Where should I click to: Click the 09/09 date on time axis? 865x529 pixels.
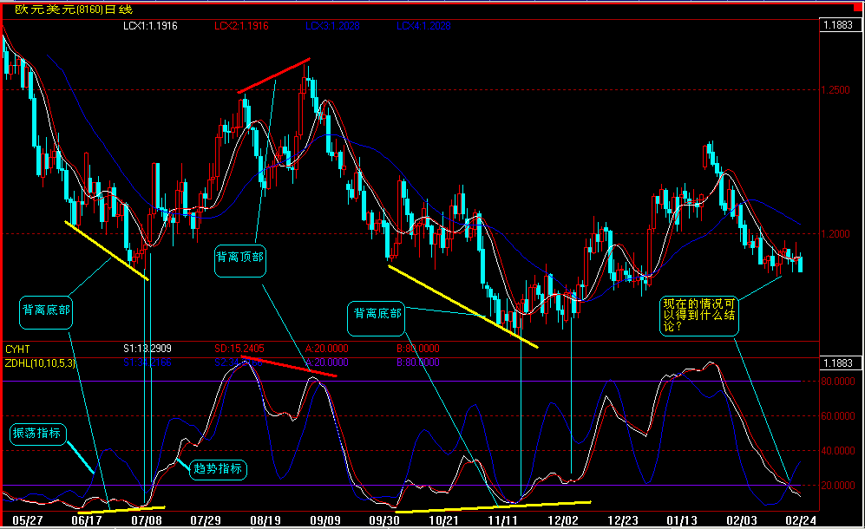325,520
